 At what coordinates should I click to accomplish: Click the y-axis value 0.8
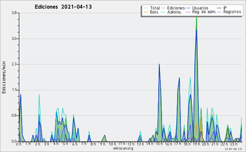coord(14,116)
